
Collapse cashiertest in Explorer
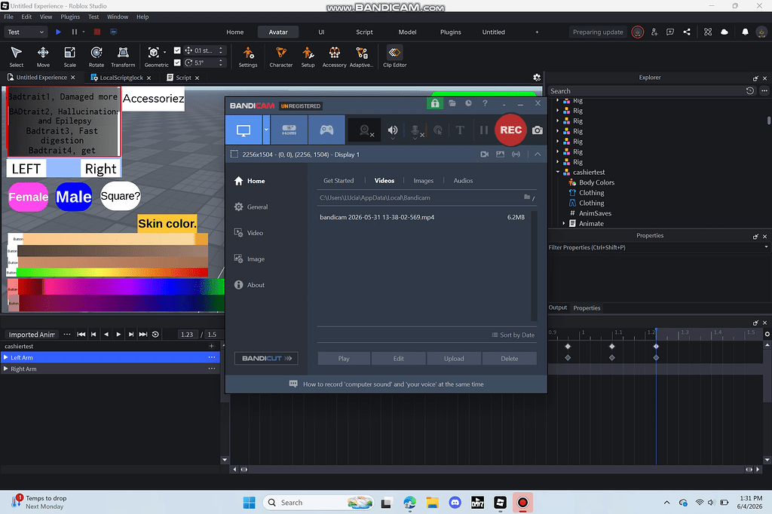click(x=558, y=173)
